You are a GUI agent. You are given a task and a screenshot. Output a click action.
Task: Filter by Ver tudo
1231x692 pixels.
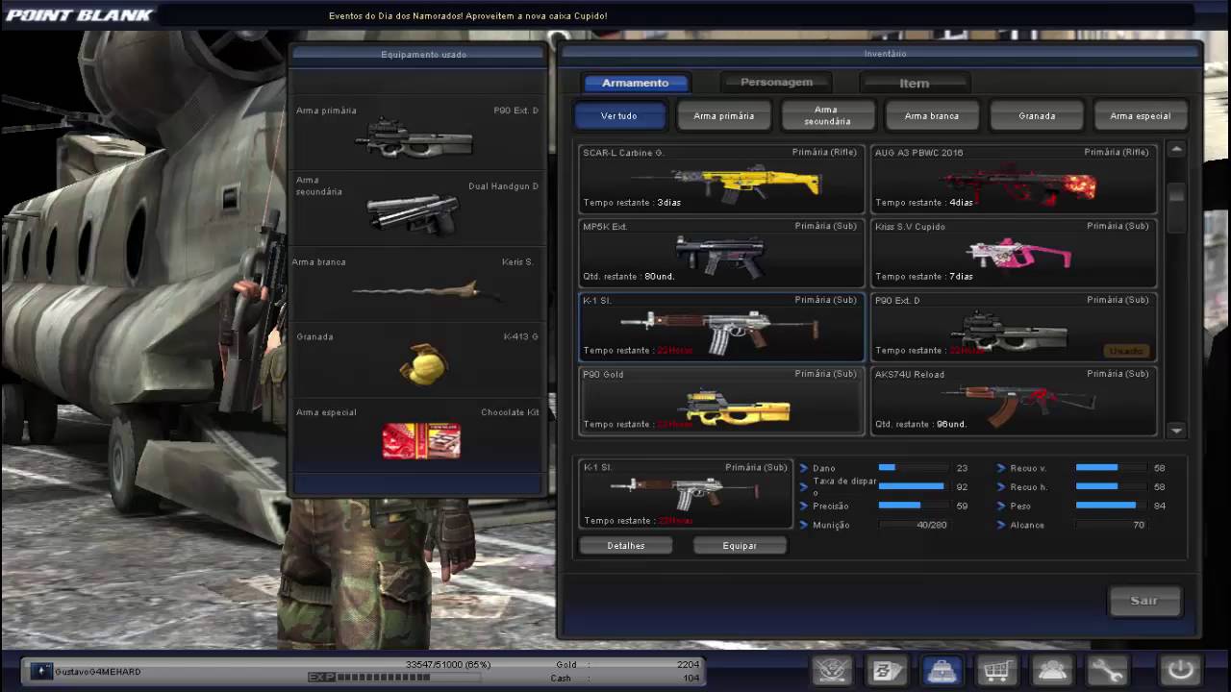[619, 115]
